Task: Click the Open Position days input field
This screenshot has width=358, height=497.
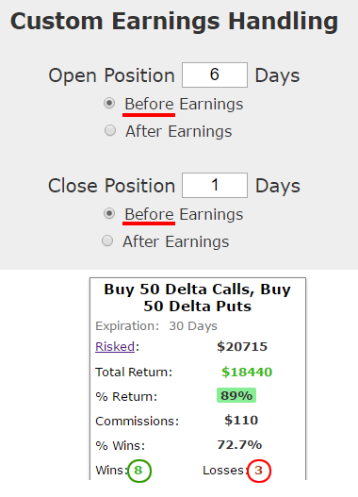Action: click(215, 75)
